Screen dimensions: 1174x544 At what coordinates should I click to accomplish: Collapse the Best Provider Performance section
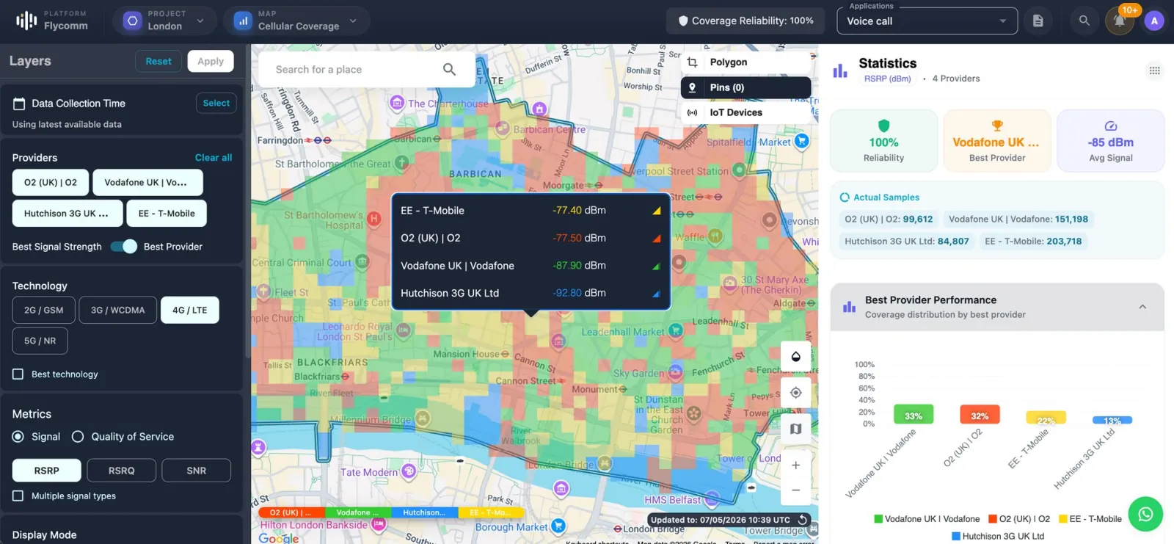click(1142, 307)
